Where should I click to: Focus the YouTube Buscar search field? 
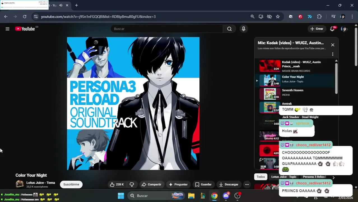pyautogui.click(x=167, y=29)
